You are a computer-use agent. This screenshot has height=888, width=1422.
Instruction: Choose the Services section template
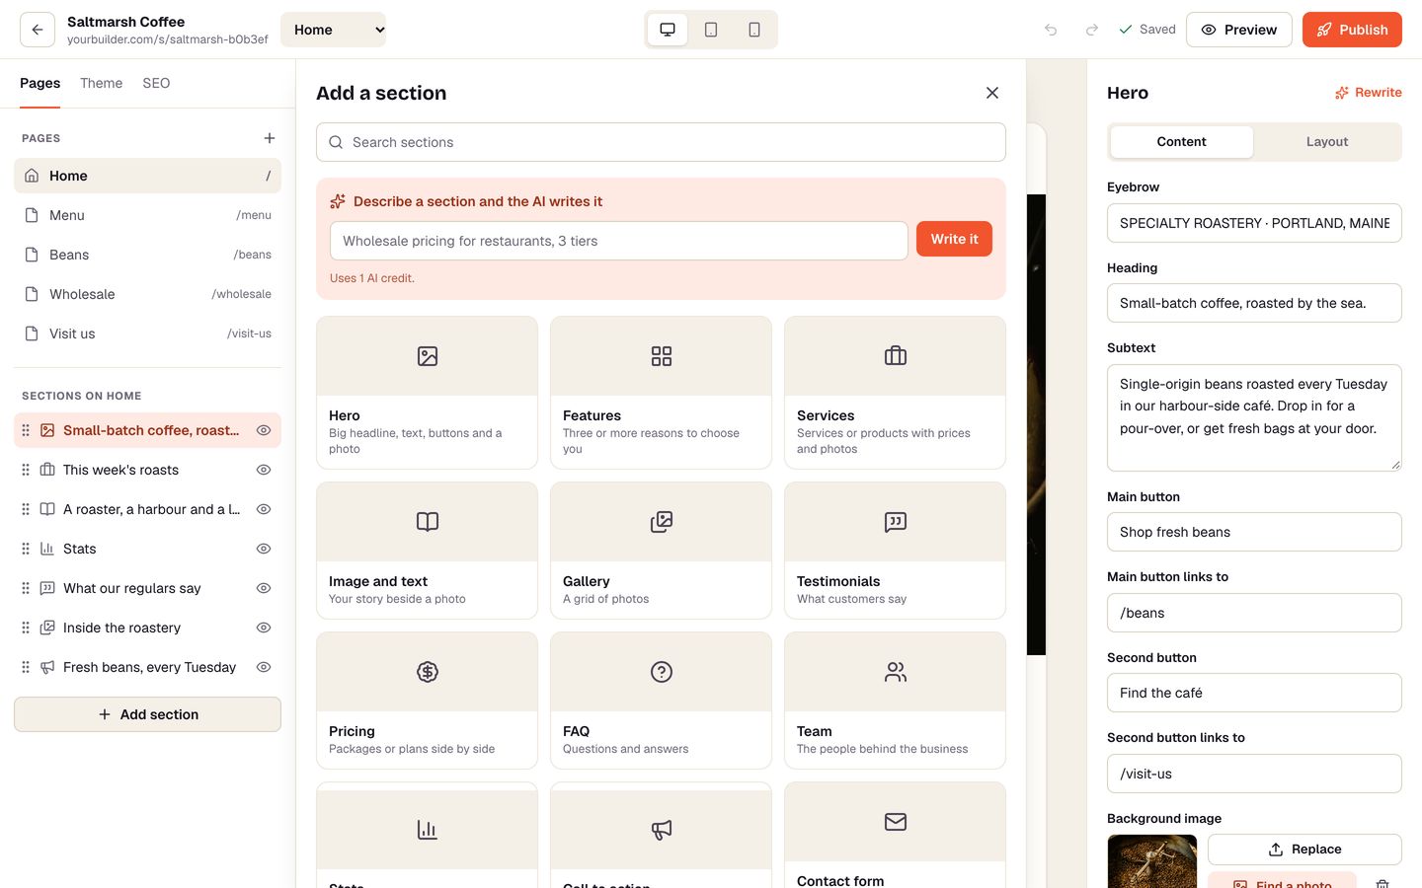point(895,393)
